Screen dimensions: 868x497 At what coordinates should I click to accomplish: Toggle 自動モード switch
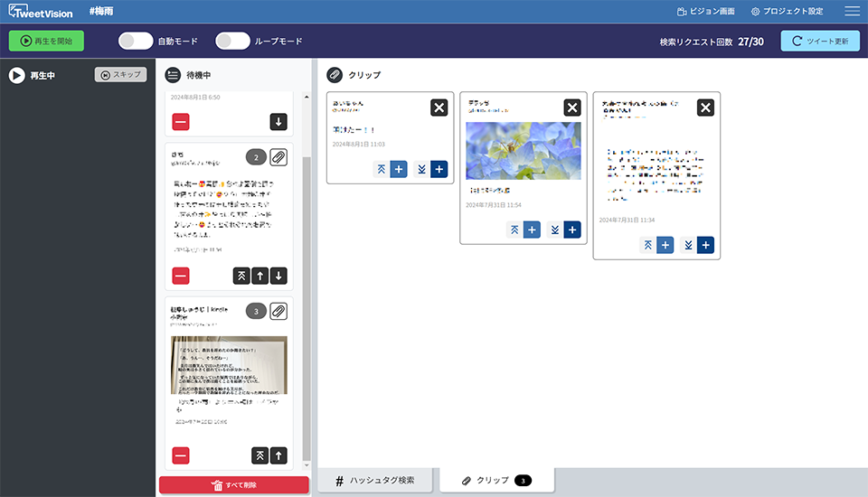point(136,41)
